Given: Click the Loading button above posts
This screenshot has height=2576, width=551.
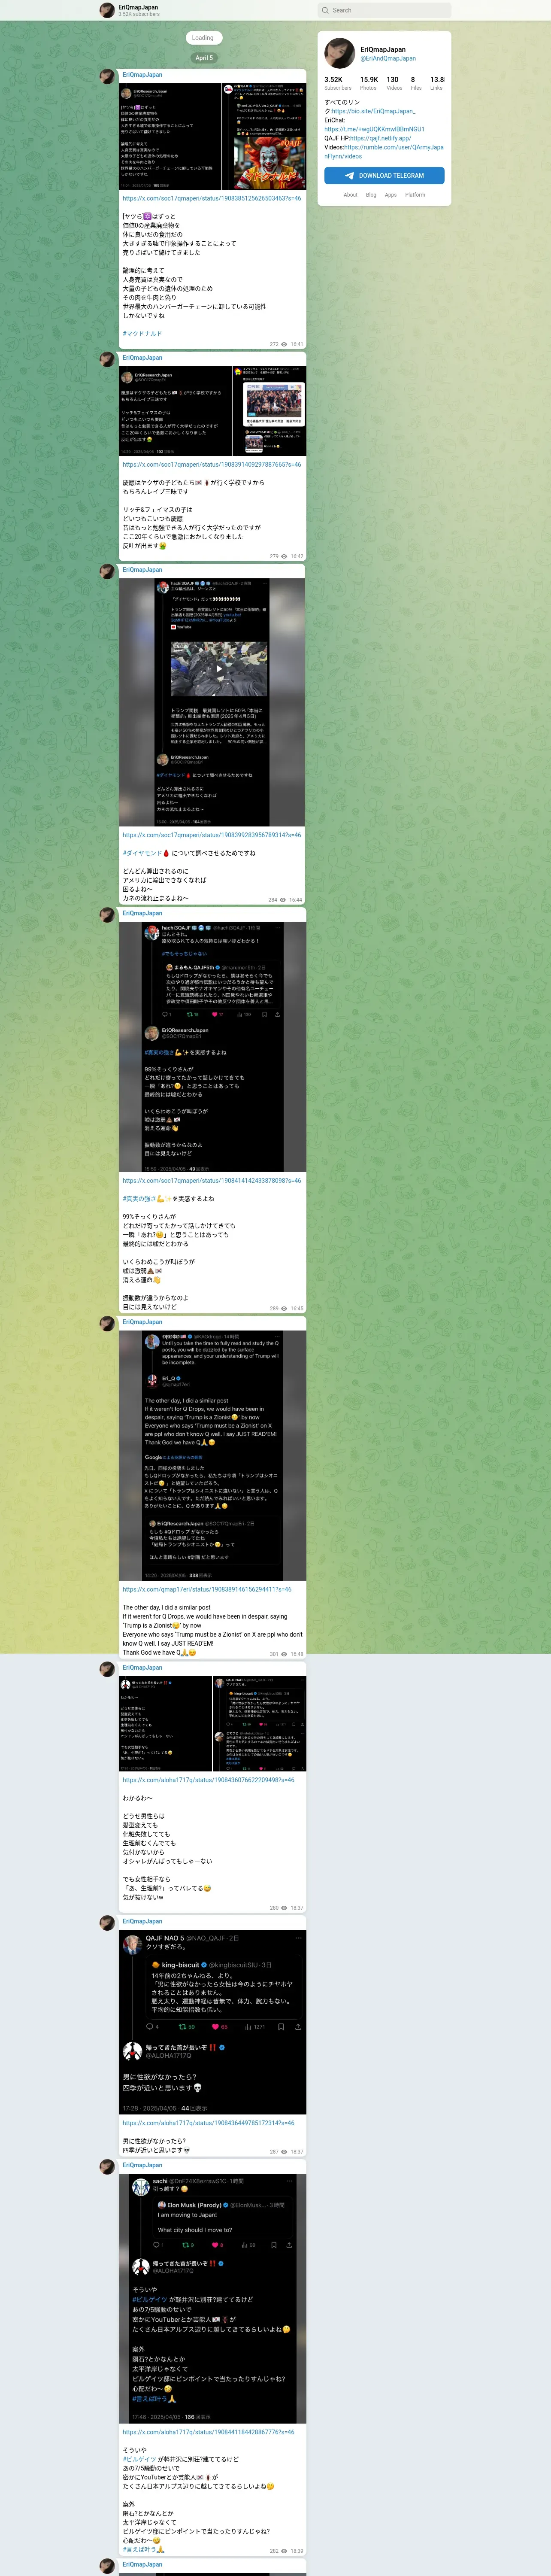Looking at the screenshot, I should (203, 38).
